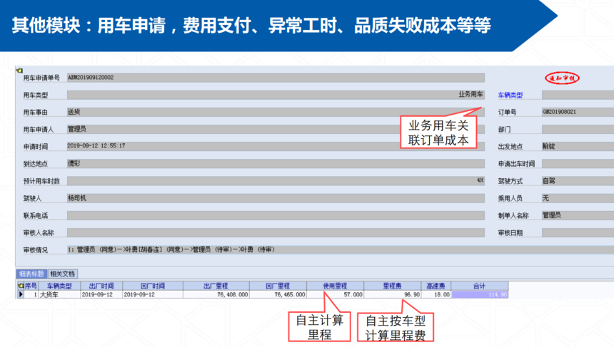Click the 57.000 使用里程 cell
This screenshot has width=614, height=347.
click(x=335, y=295)
